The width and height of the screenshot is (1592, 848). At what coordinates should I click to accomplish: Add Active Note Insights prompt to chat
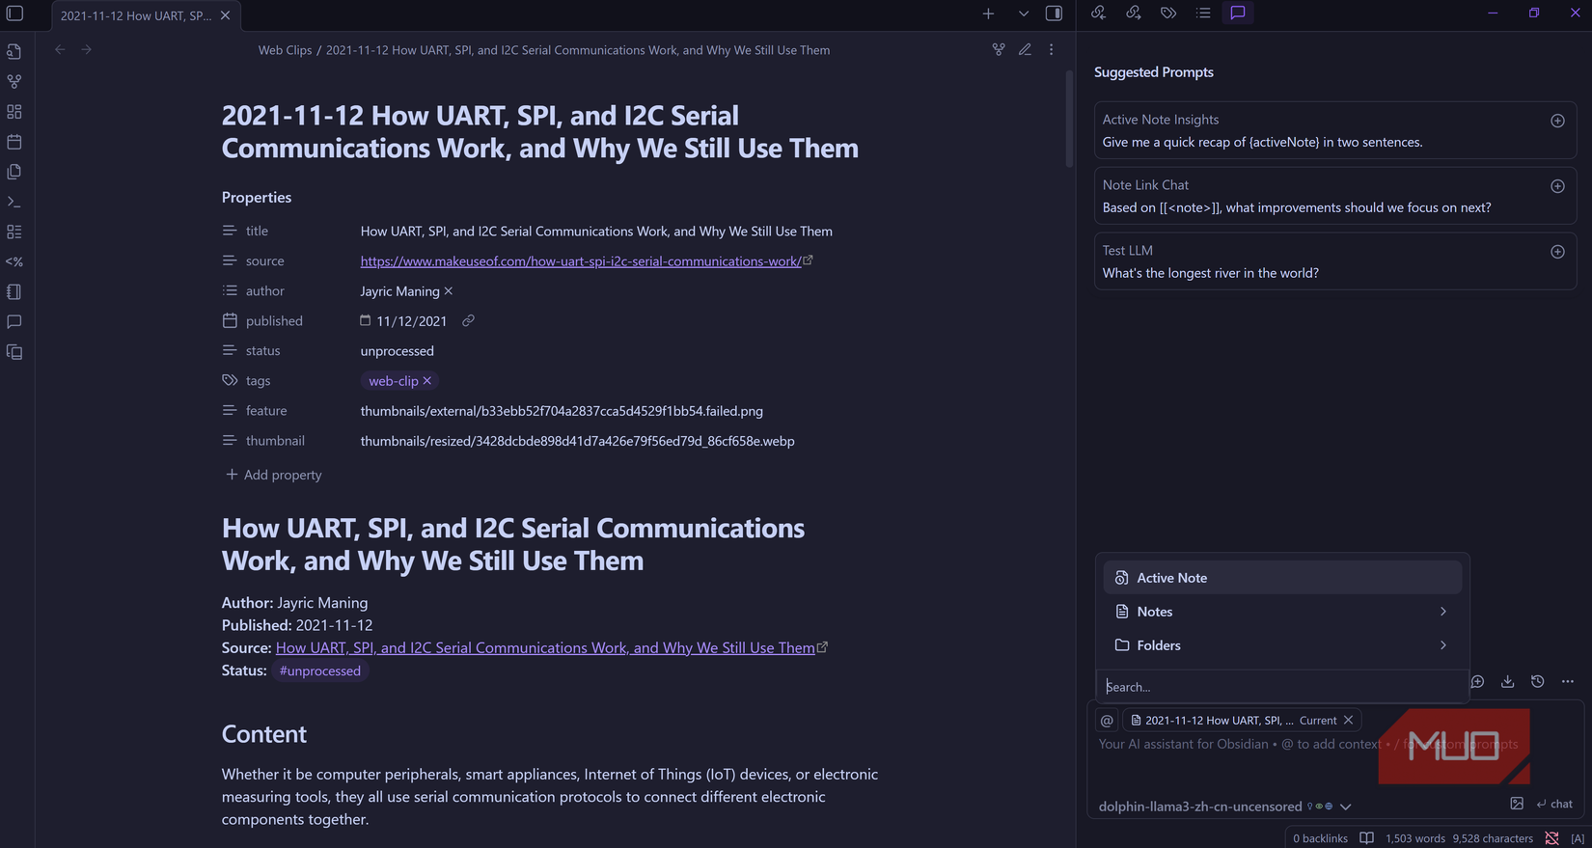1557,121
